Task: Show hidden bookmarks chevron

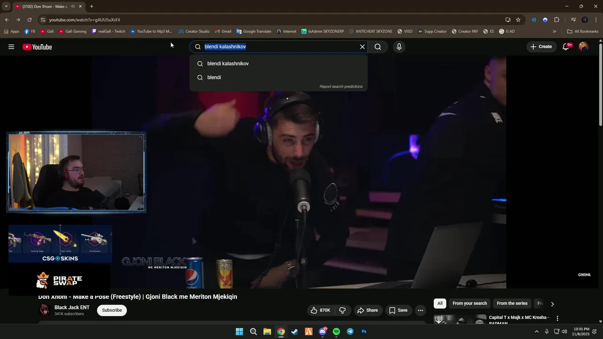Action: pos(554,32)
